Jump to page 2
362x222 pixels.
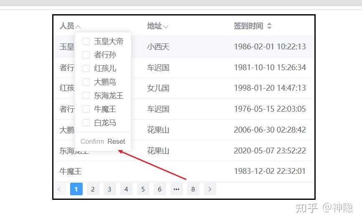(93, 189)
